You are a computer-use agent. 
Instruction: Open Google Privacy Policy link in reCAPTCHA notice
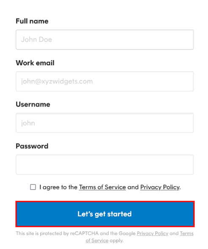(153, 233)
